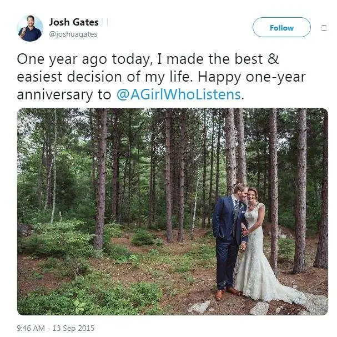337x337 pixels.
Task: Click the faint badge after Josh Gates' name
Action: pyautogui.click(x=105, y=22)
